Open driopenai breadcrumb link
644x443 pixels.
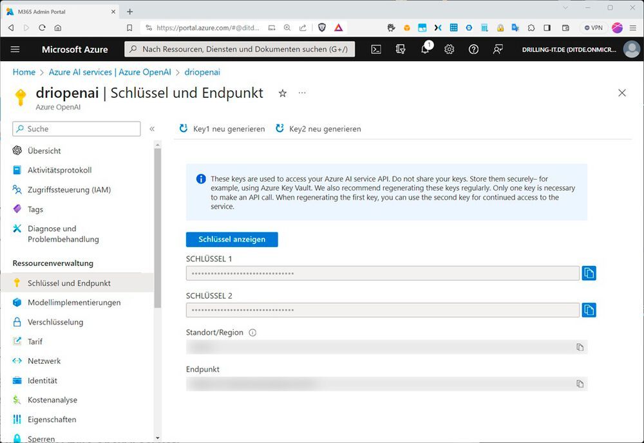click(202, 72)
